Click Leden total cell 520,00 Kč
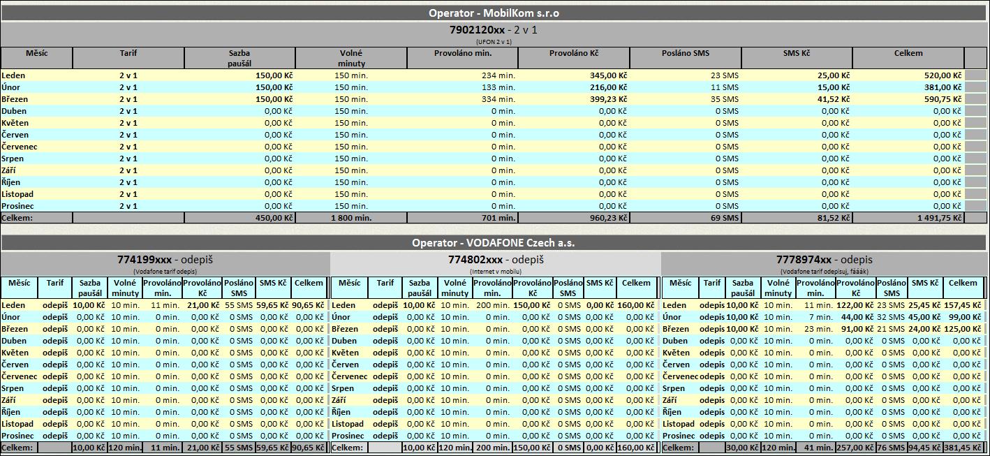Screen dimensions: 990x456 (908, 75)
